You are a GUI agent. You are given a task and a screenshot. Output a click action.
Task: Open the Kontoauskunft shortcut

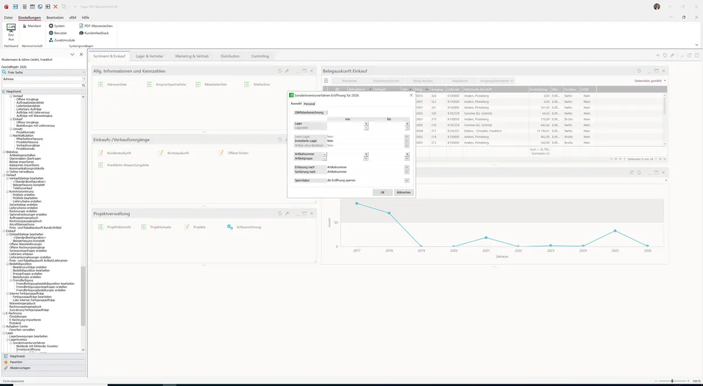click(x=174, y=153)
